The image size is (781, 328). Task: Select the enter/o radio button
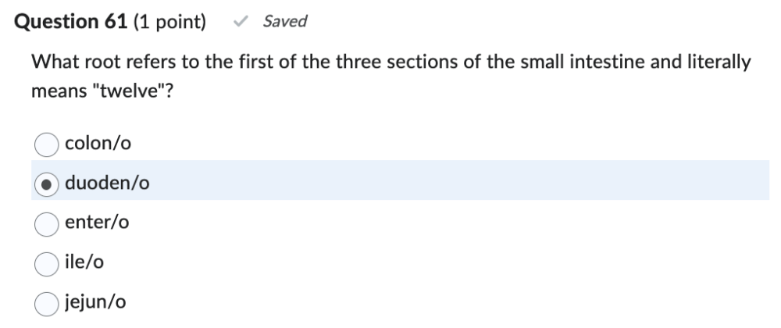(46, 224)
